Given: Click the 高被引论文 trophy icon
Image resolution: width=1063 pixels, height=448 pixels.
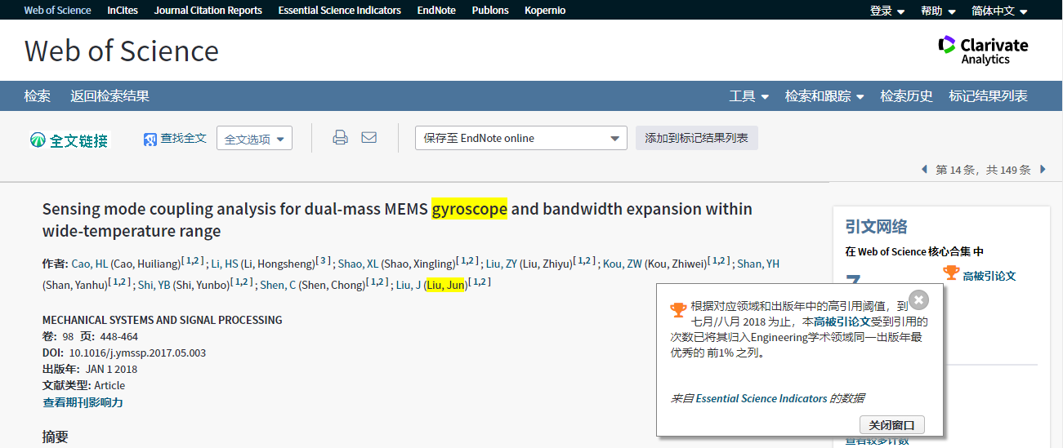Looking at the screenshot, I should (x=951, y=273).
